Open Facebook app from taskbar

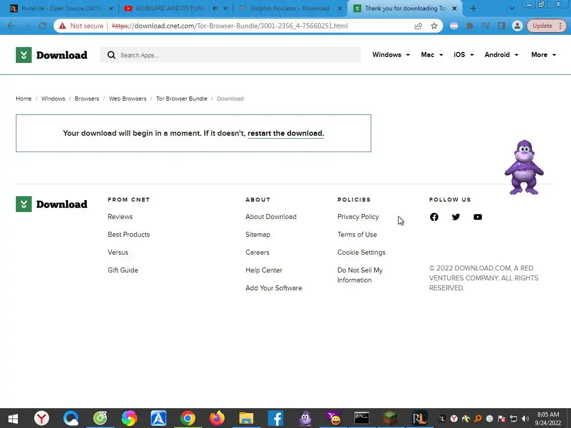[276, 419]
